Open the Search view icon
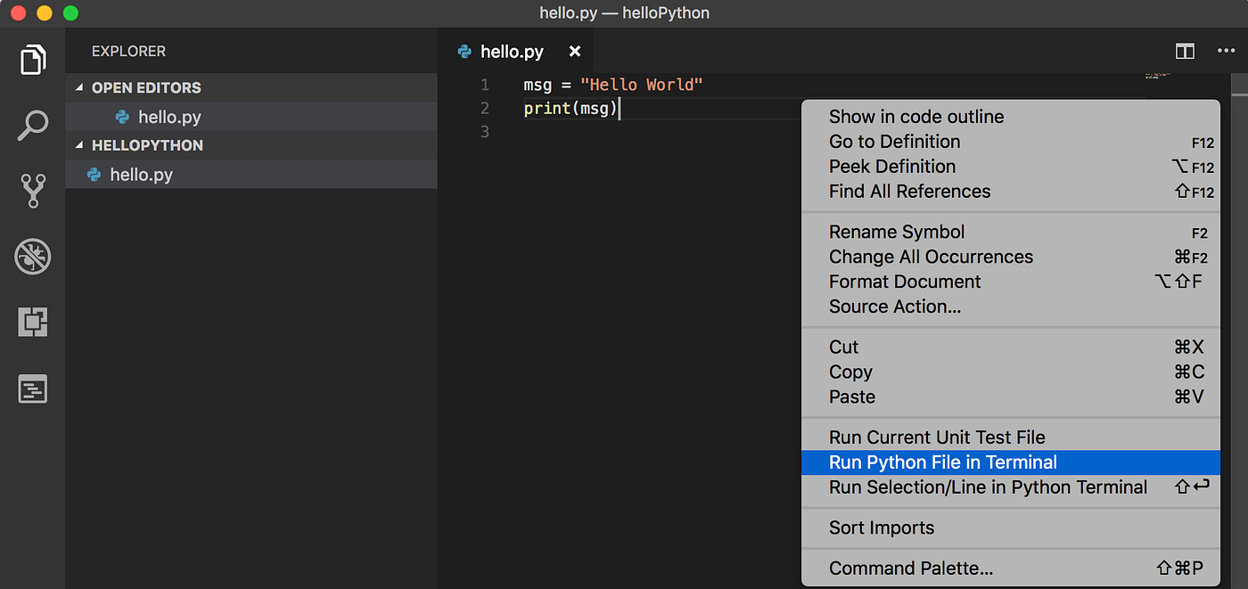 33,125
